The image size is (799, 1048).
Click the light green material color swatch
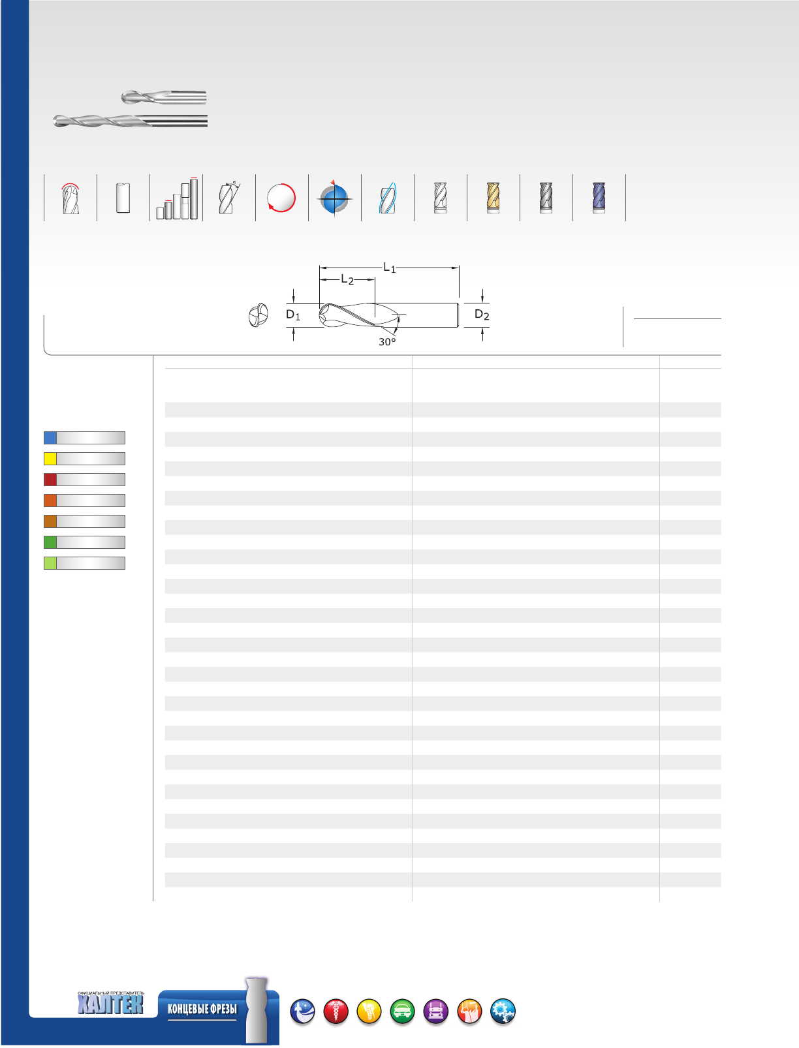pyautogui.click(x=50, y=563)
